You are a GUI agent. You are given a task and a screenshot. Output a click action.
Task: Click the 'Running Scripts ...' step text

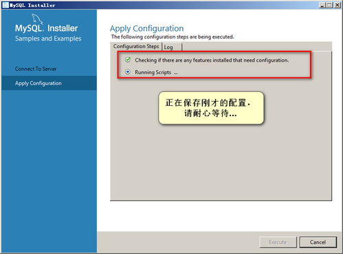point(156,72)
